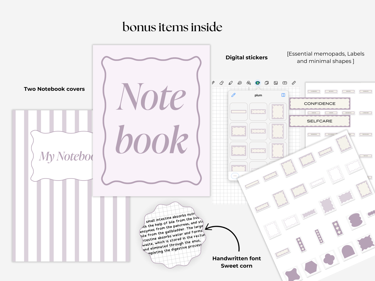Select the CONFIDENCE label sticker
The height and width of the screenshot is (281, 375).
coord(320,104)
